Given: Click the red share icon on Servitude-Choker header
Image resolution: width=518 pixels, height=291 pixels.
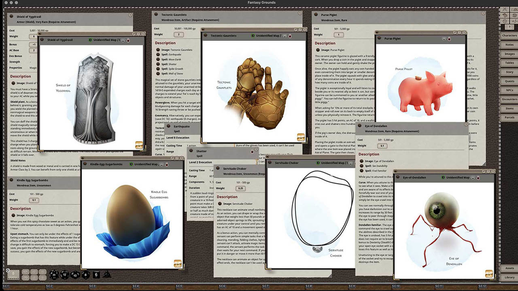Looking at the screenshot, I should pos(355,163).
